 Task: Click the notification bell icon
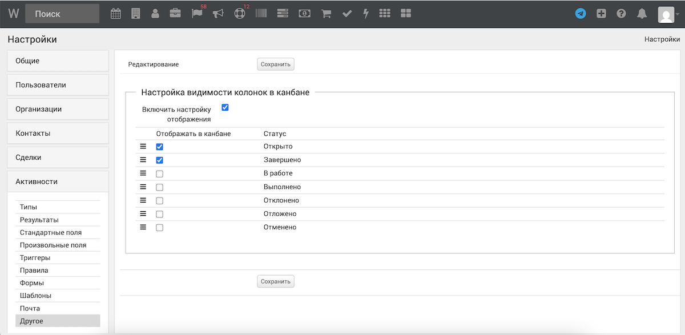[x=642, y=14]
